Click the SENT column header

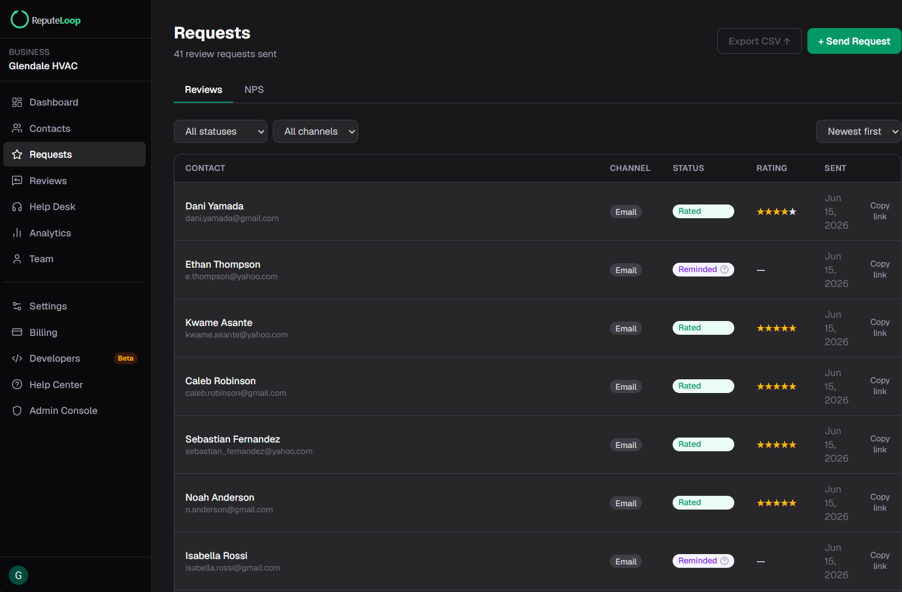[x=835, y=168]
